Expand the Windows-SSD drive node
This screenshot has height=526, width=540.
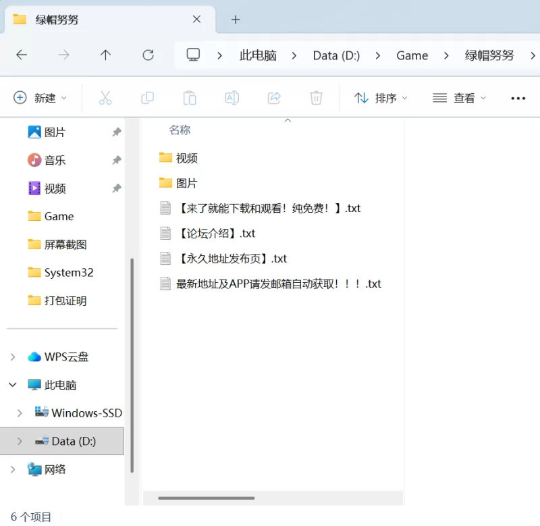point(20,413)
